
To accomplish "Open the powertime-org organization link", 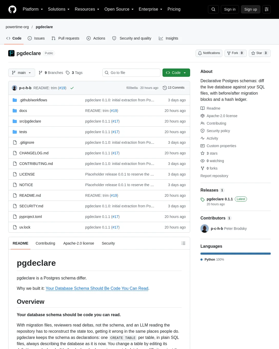I will [17, 27].
